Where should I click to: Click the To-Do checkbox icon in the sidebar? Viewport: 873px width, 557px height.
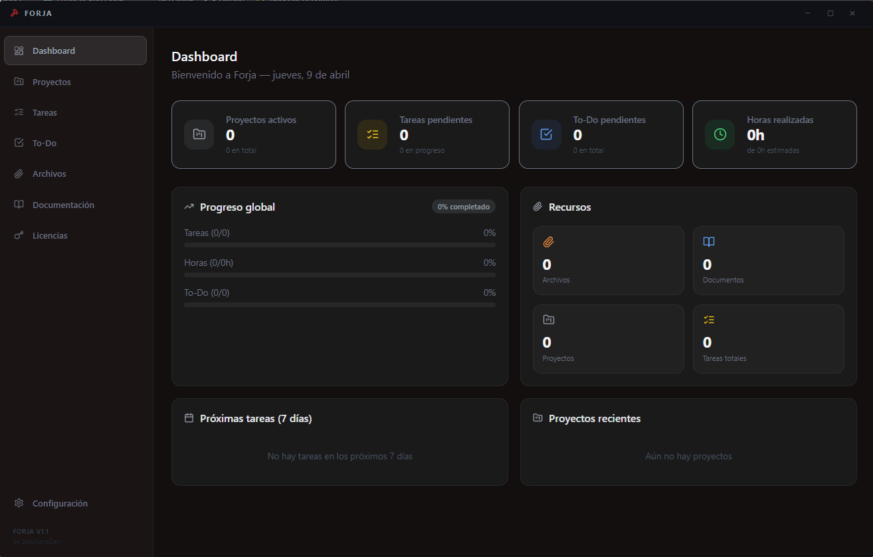(x=19, y=142)
